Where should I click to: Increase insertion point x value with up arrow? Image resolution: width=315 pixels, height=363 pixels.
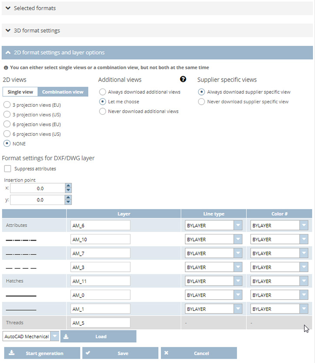click(x=68, y=186)
